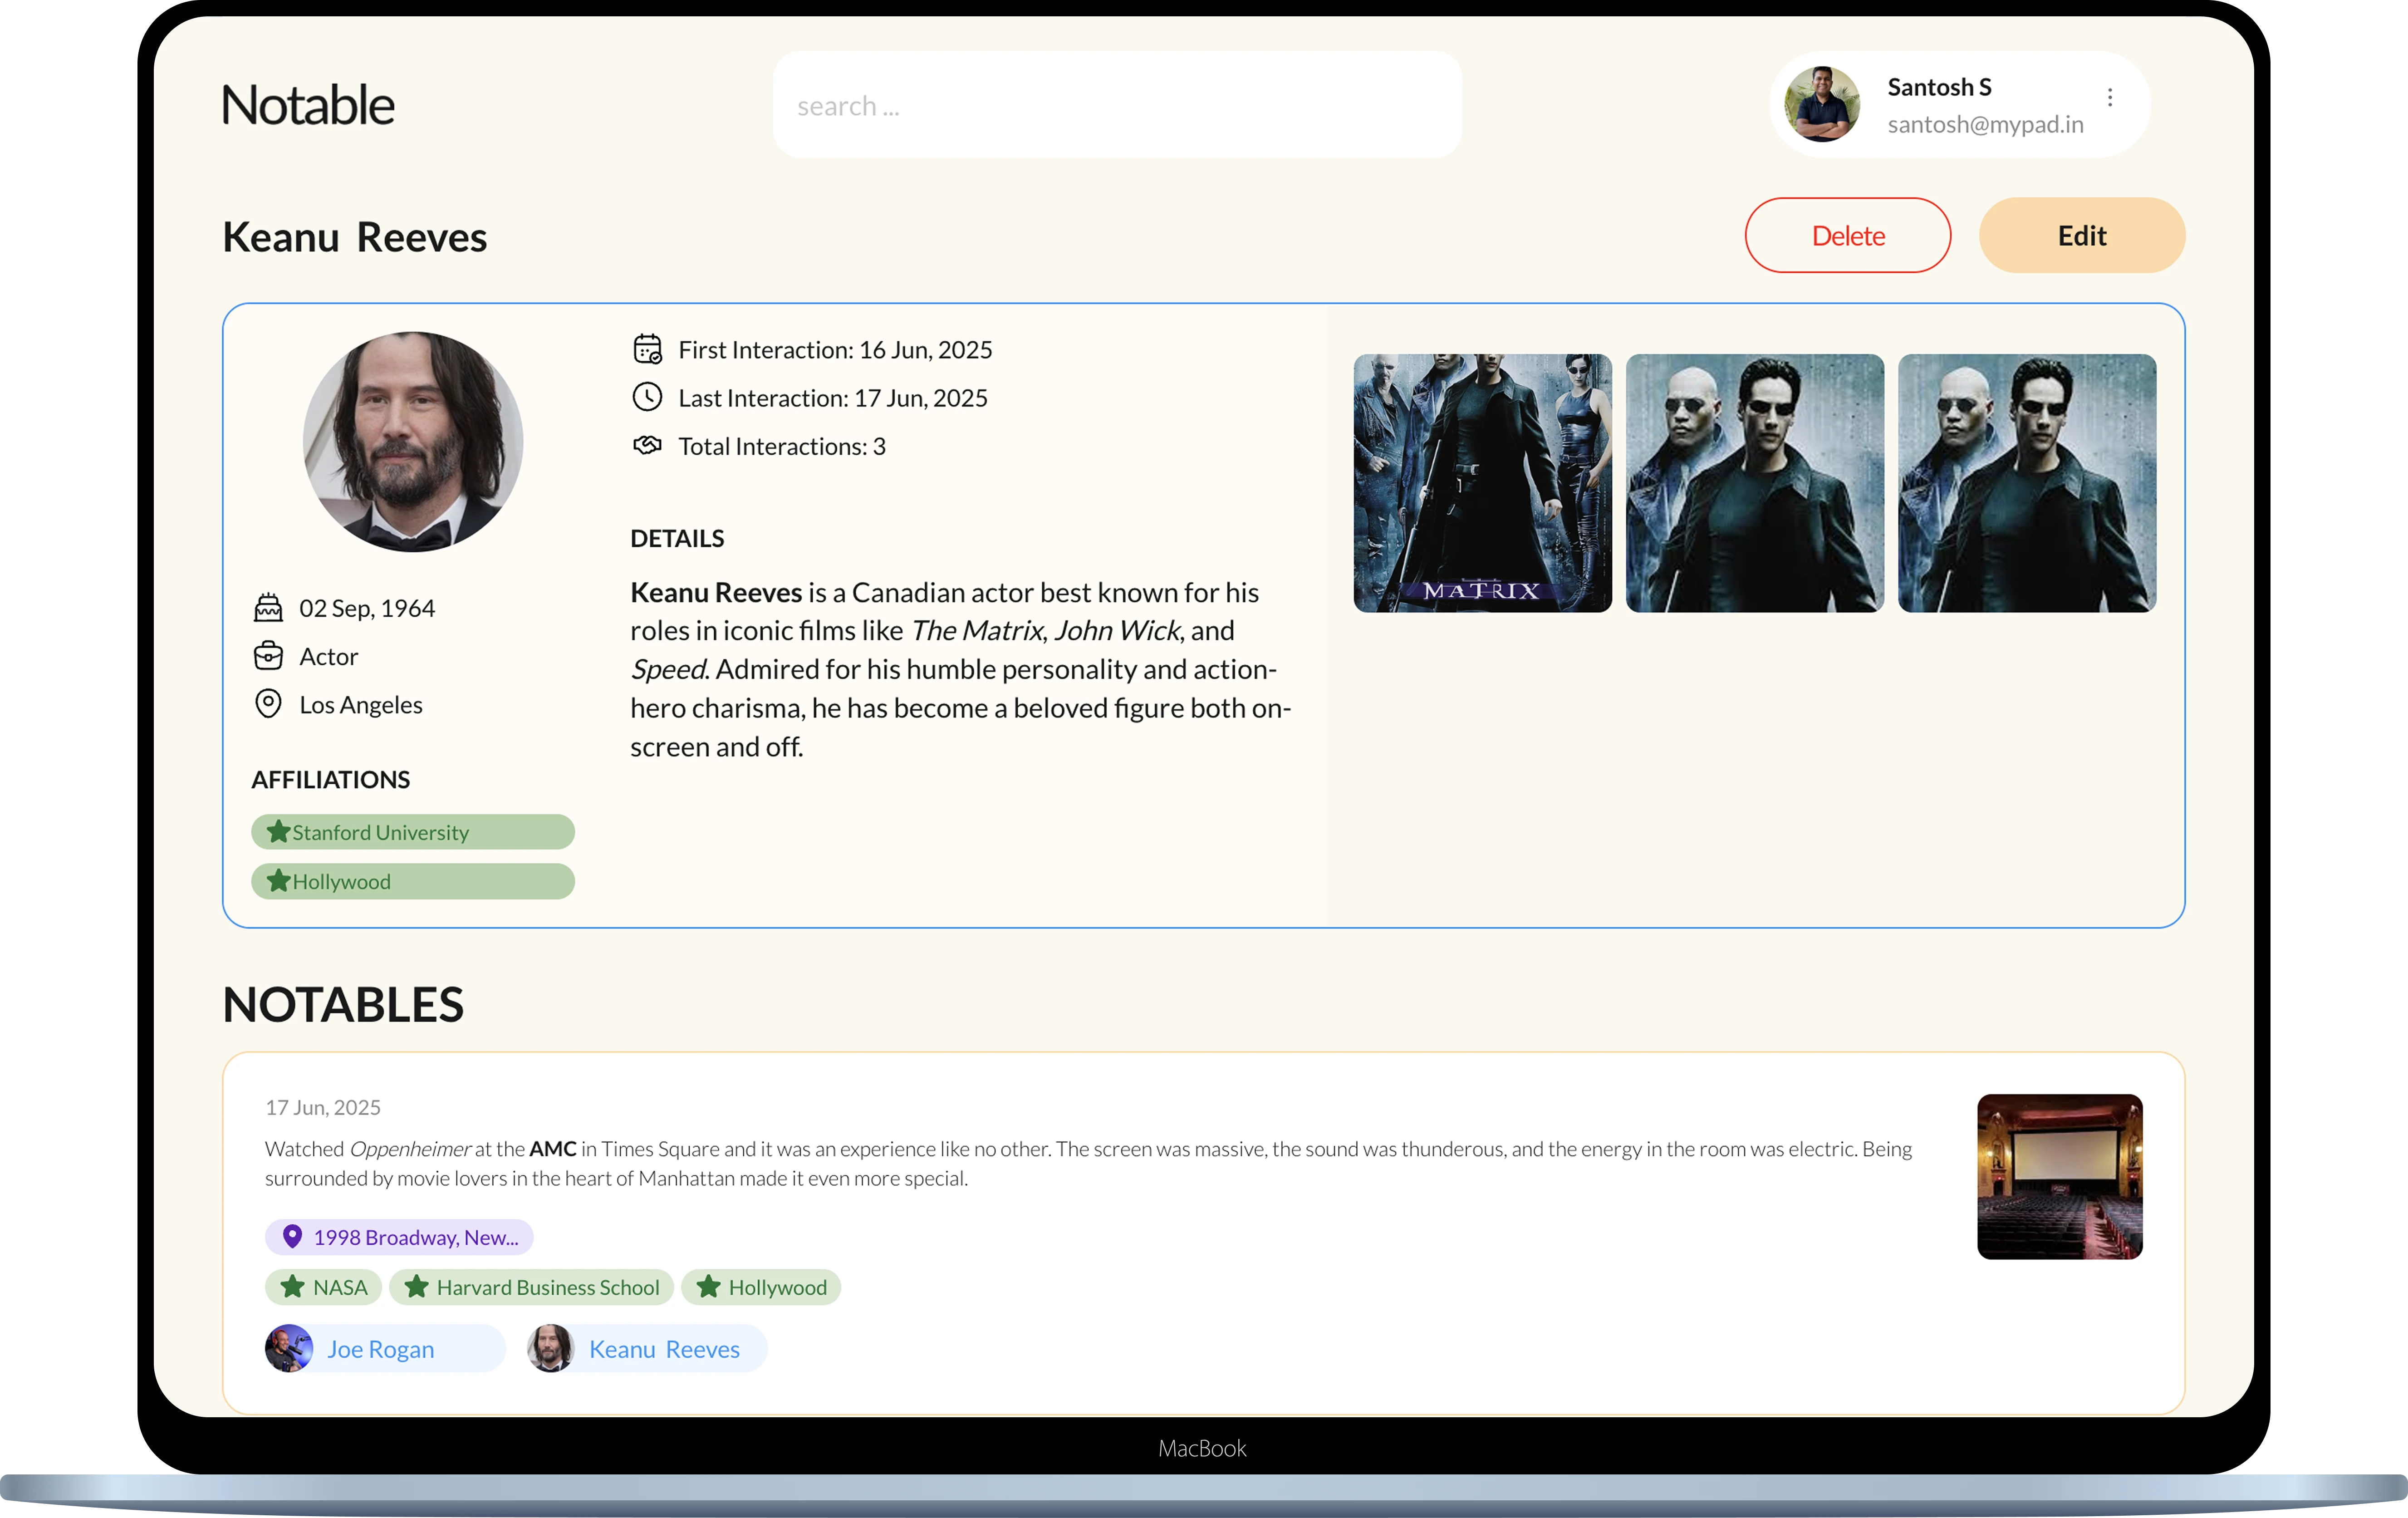This screenshot has width=2408, height=1518.
Task: Open the Joe Rogan person chip
Action: 385,1348
